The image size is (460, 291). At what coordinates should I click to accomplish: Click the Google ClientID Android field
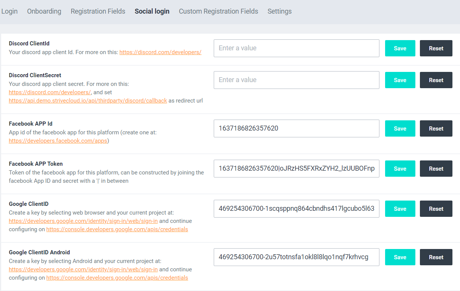(296, 257)
